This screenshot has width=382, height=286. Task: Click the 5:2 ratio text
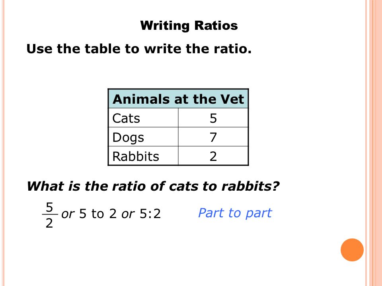tap(150, 214)
